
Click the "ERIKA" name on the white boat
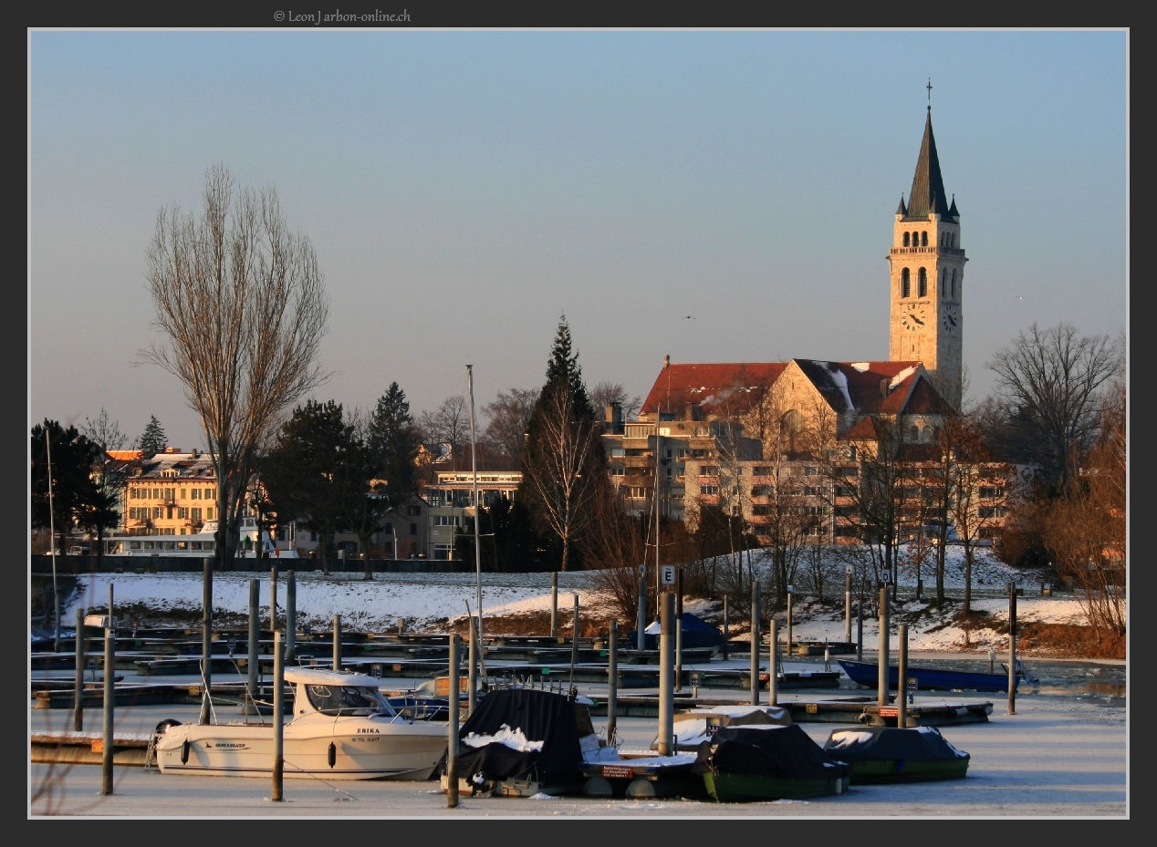369,731
